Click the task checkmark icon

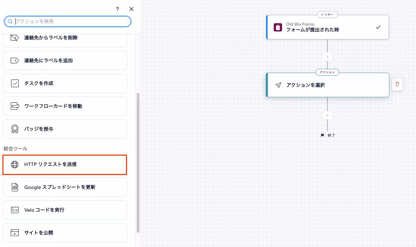point(15,83)
